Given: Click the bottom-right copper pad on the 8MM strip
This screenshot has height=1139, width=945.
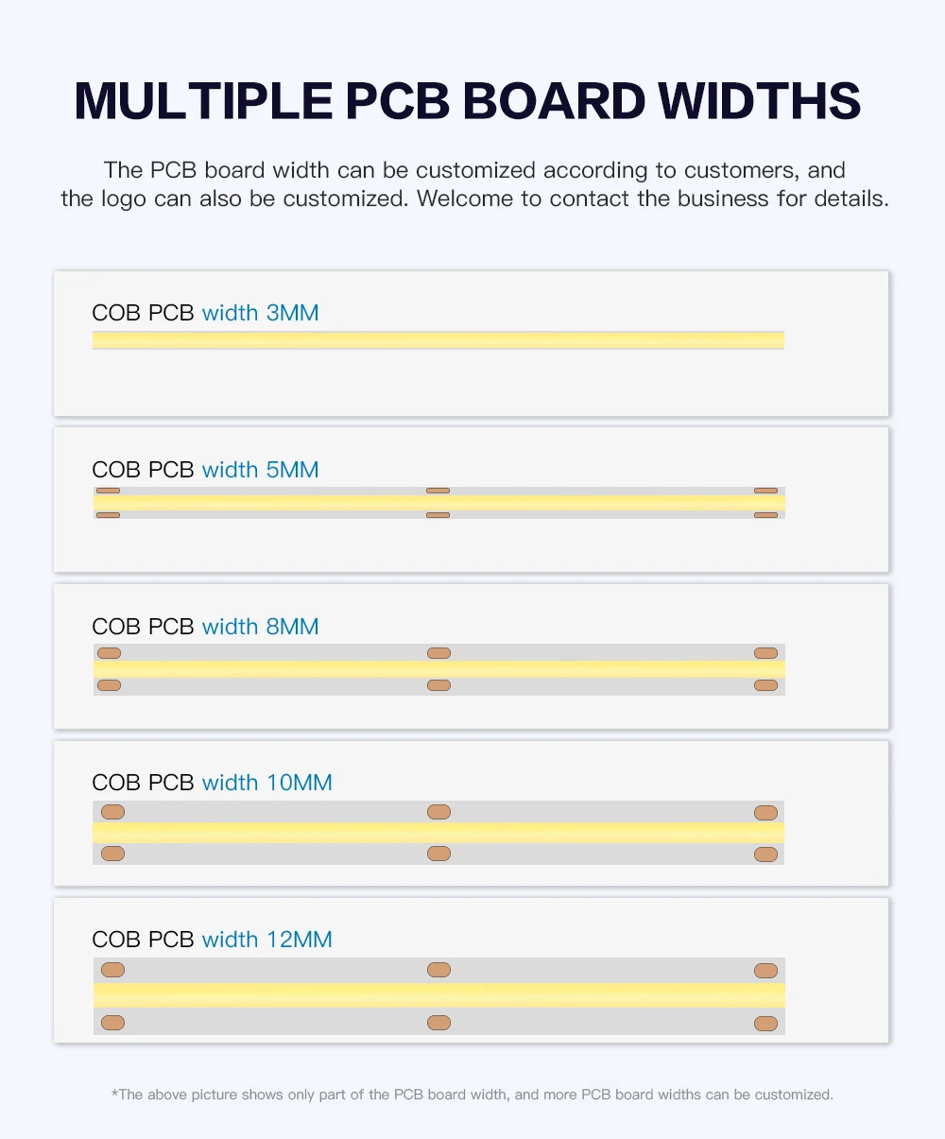Looking at the screenshot, I should [765, 685].
